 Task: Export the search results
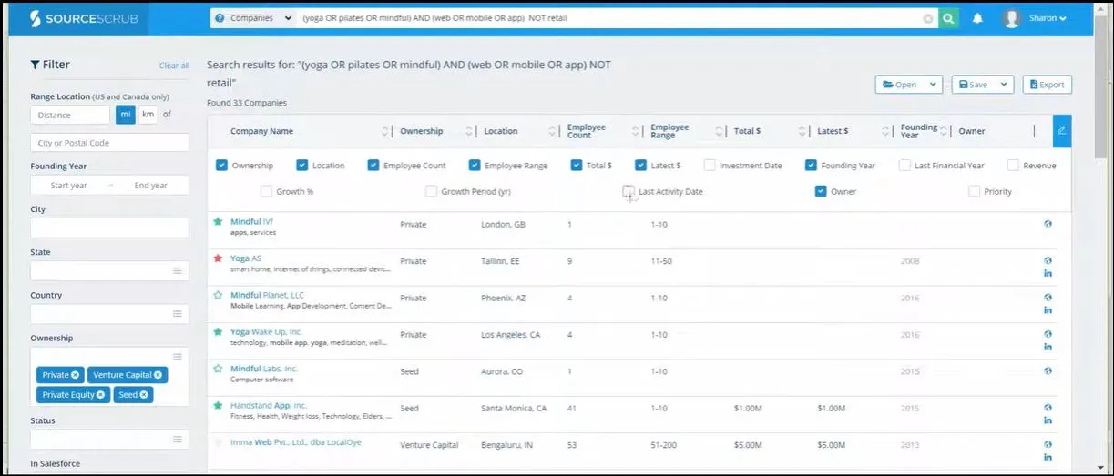pyautogui.click(x=1047, y=85)
